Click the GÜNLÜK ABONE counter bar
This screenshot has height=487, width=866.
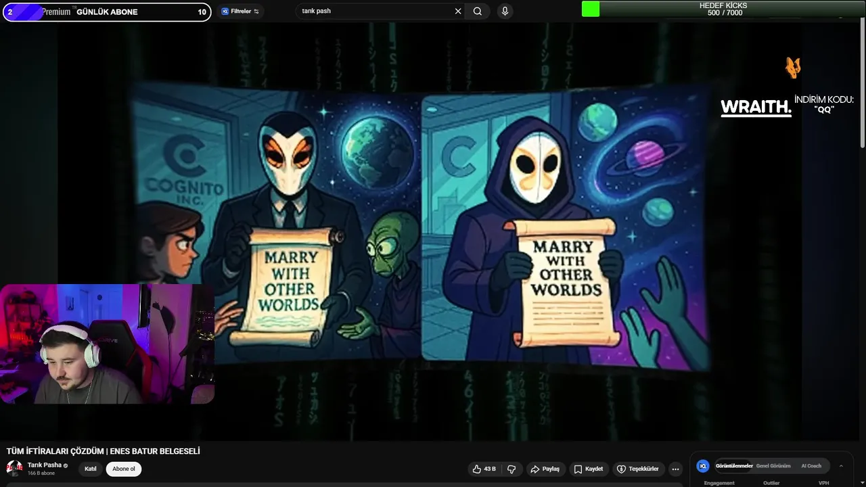(x=107, y=11)
